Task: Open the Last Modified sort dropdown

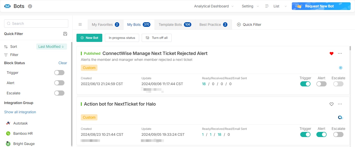Action: point(51,47)
